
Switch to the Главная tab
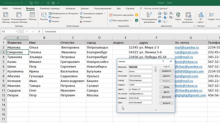pyautogui.click(x=17, y=8)
